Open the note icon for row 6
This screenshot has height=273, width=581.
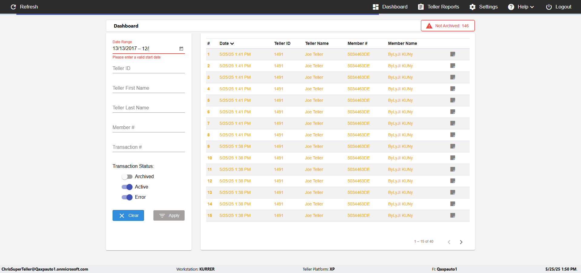click(x=453, y=112)
